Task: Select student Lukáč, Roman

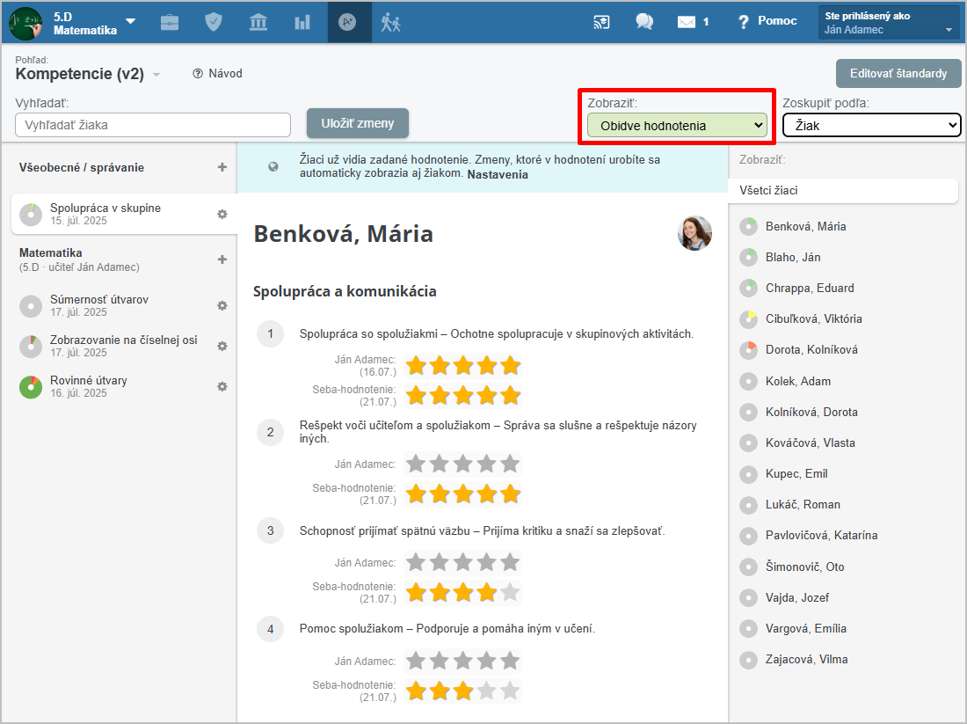Action: [x=803, y=505]
